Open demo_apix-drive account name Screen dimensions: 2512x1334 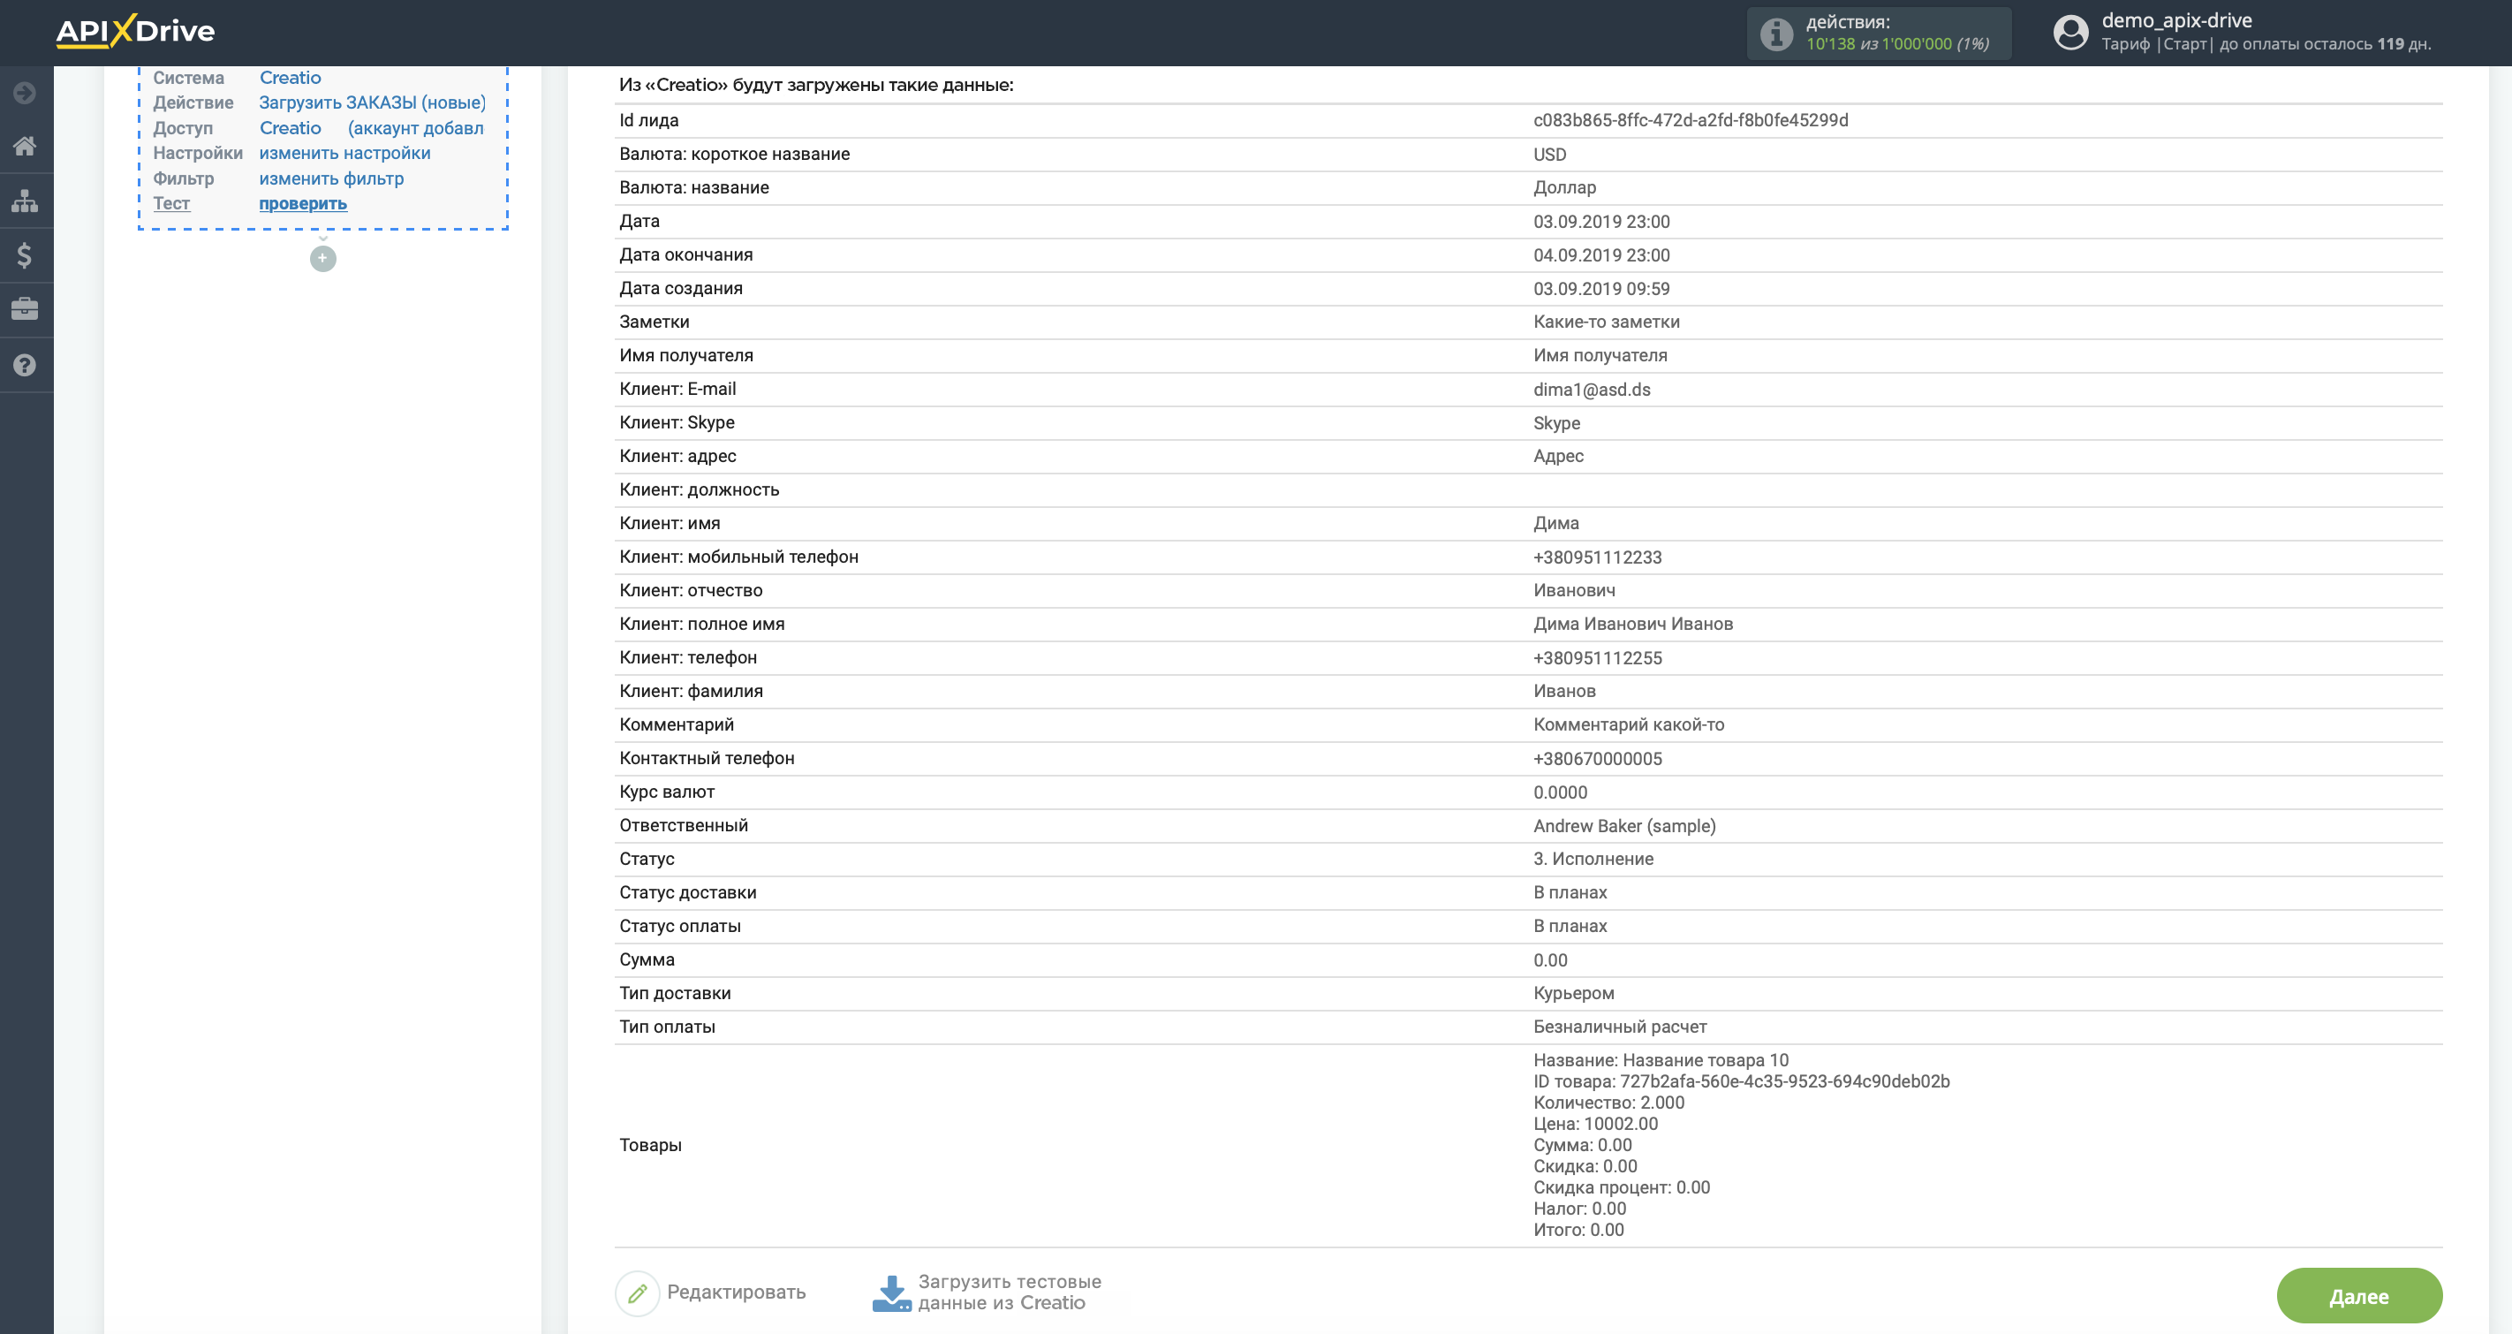pyautogui.click(x=2176, y=19)
